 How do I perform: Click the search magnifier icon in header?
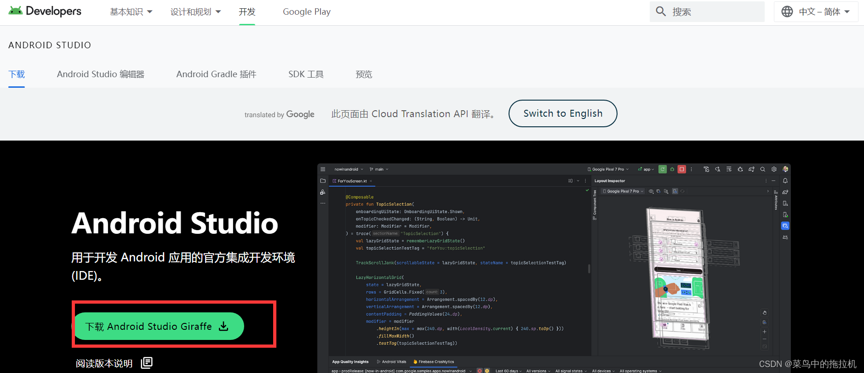[661, 11]
